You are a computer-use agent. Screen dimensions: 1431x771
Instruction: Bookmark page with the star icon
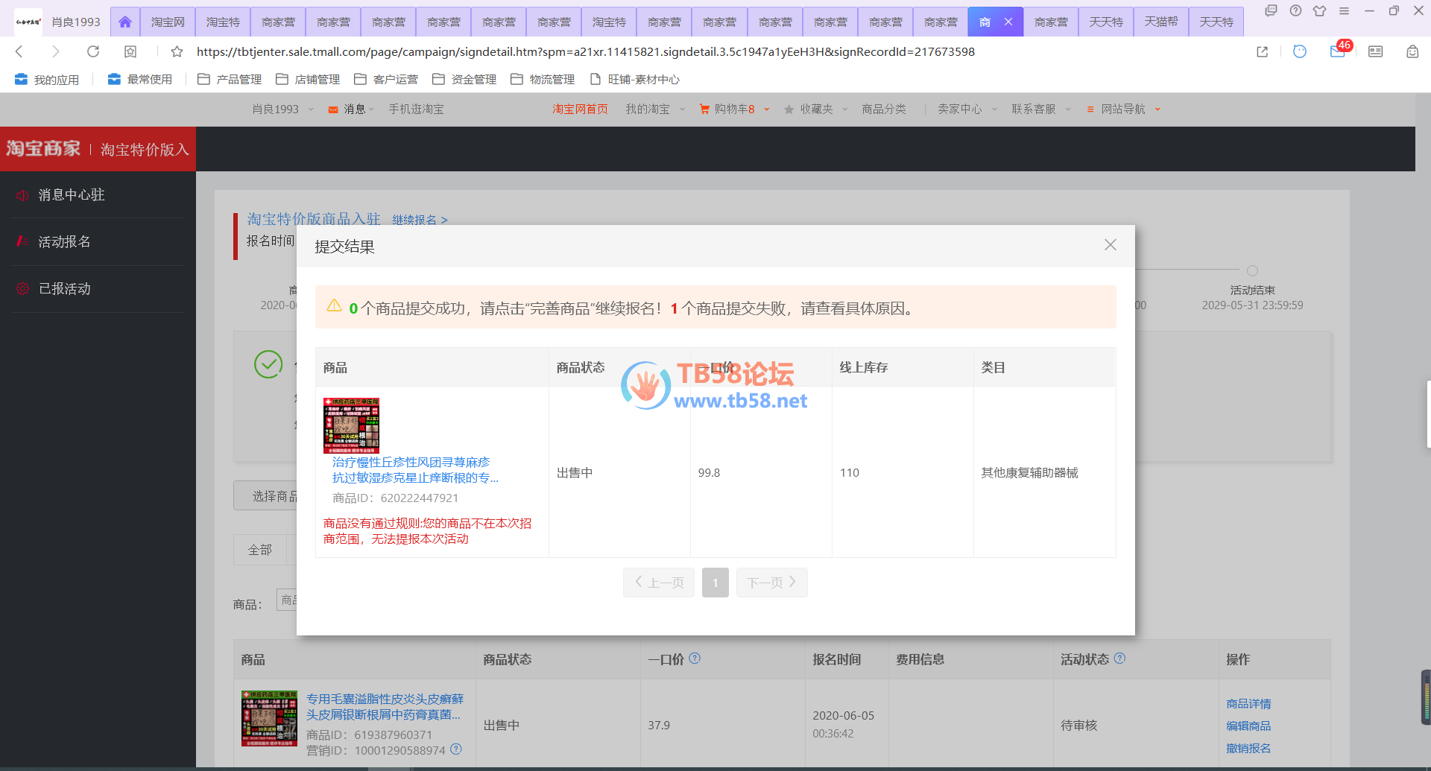tap(177, 51)
